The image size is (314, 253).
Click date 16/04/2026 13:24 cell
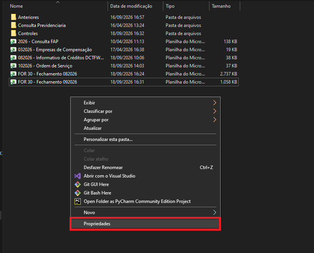(127, 25)
